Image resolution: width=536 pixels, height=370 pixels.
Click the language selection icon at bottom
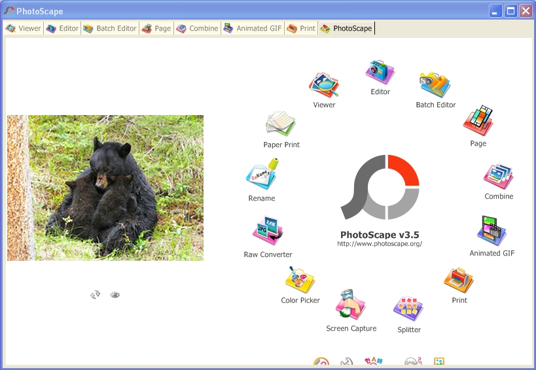click(373, 361)
